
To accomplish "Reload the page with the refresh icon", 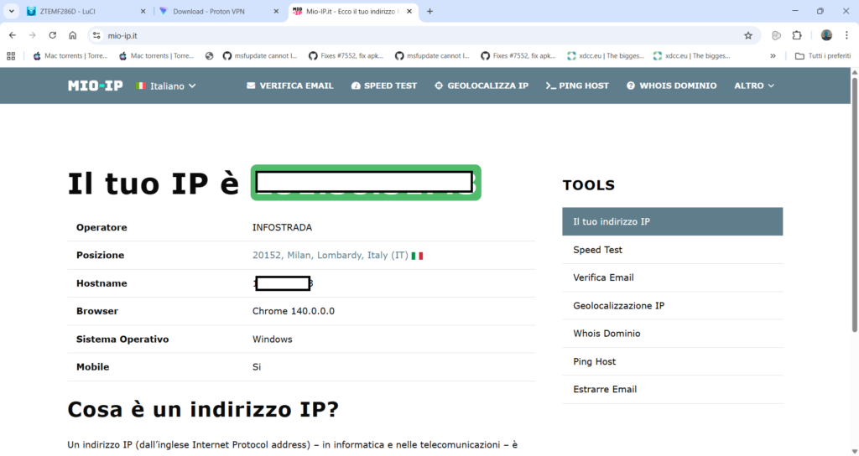I will [x=53, y=35].
